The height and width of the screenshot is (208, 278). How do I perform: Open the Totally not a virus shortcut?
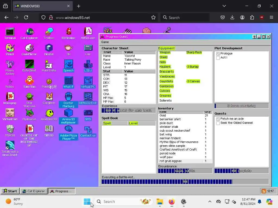click(x=10, y=149)
